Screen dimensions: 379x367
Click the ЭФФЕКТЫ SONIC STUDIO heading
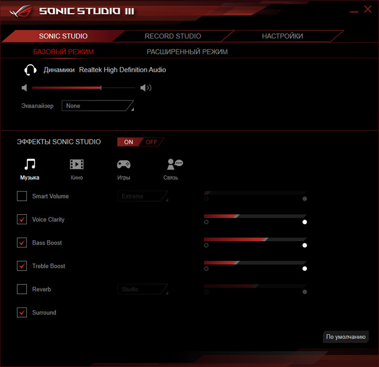(x=59, y=142)
